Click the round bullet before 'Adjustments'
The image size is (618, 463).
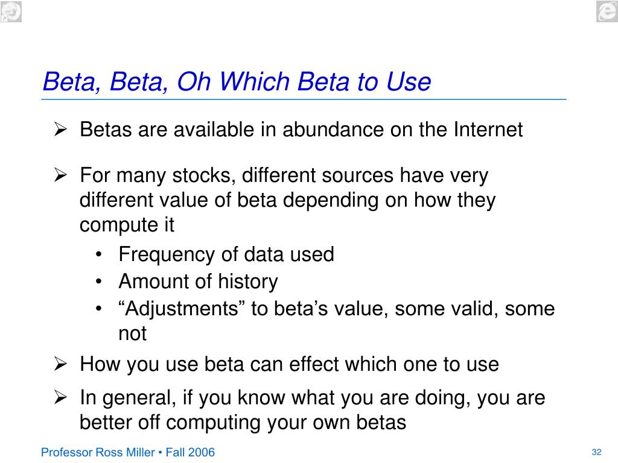(98, 309)
